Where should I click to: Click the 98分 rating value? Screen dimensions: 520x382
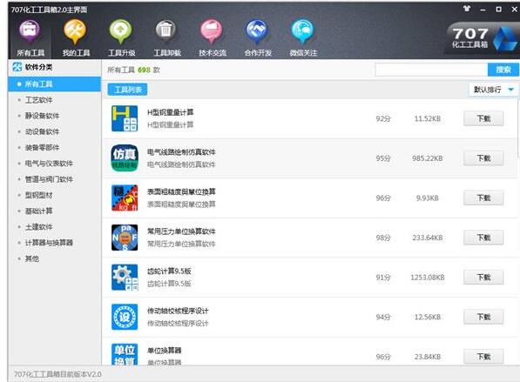pyautogui.click(x=383, y=238)
